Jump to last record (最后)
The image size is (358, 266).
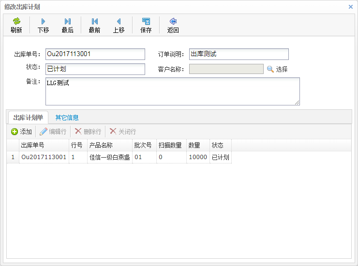click(68, 21)
